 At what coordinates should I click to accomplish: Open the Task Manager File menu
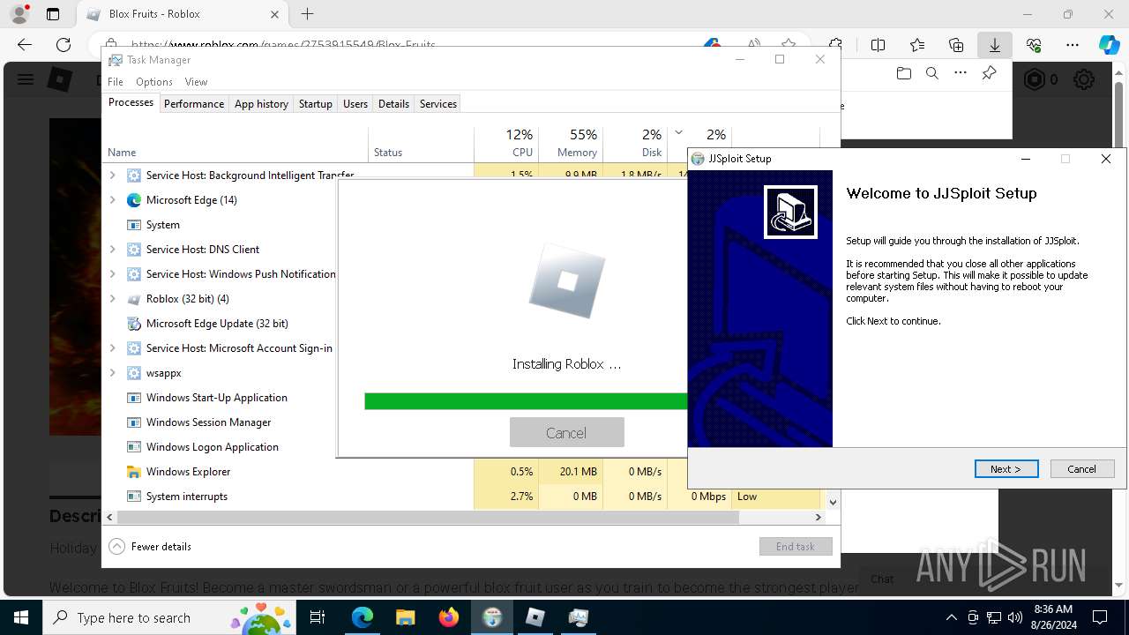point(116,81)
